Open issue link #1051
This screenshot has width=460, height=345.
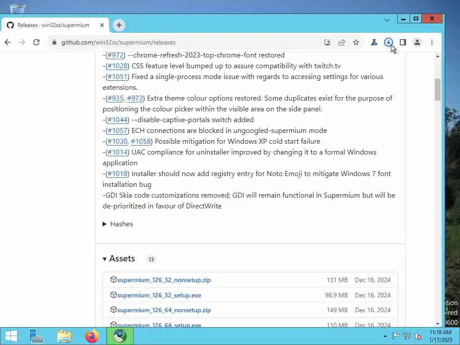(117, 77)
